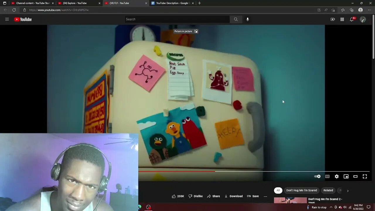Start voice search with the microphone

tap(248, 19)
